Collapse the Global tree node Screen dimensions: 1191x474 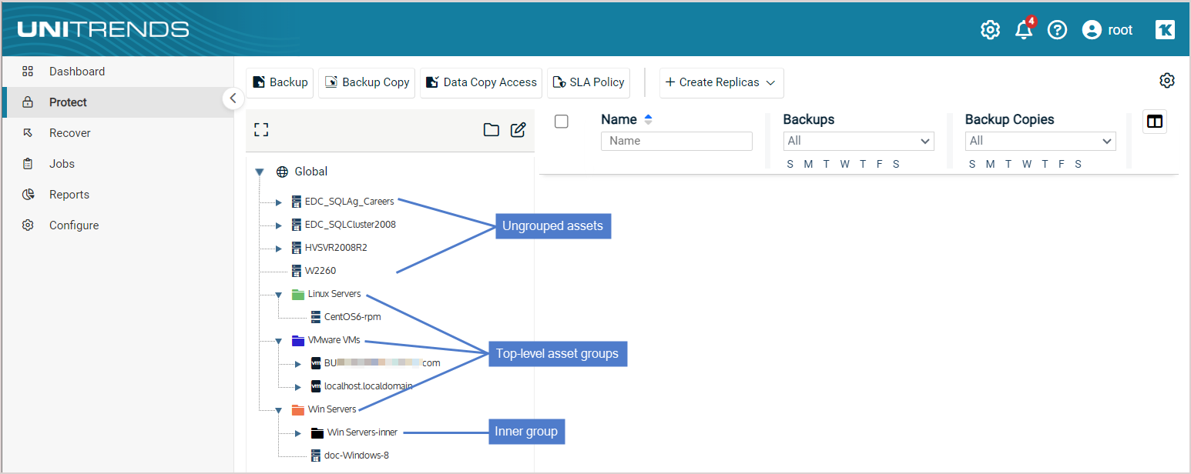click(260, 172)
